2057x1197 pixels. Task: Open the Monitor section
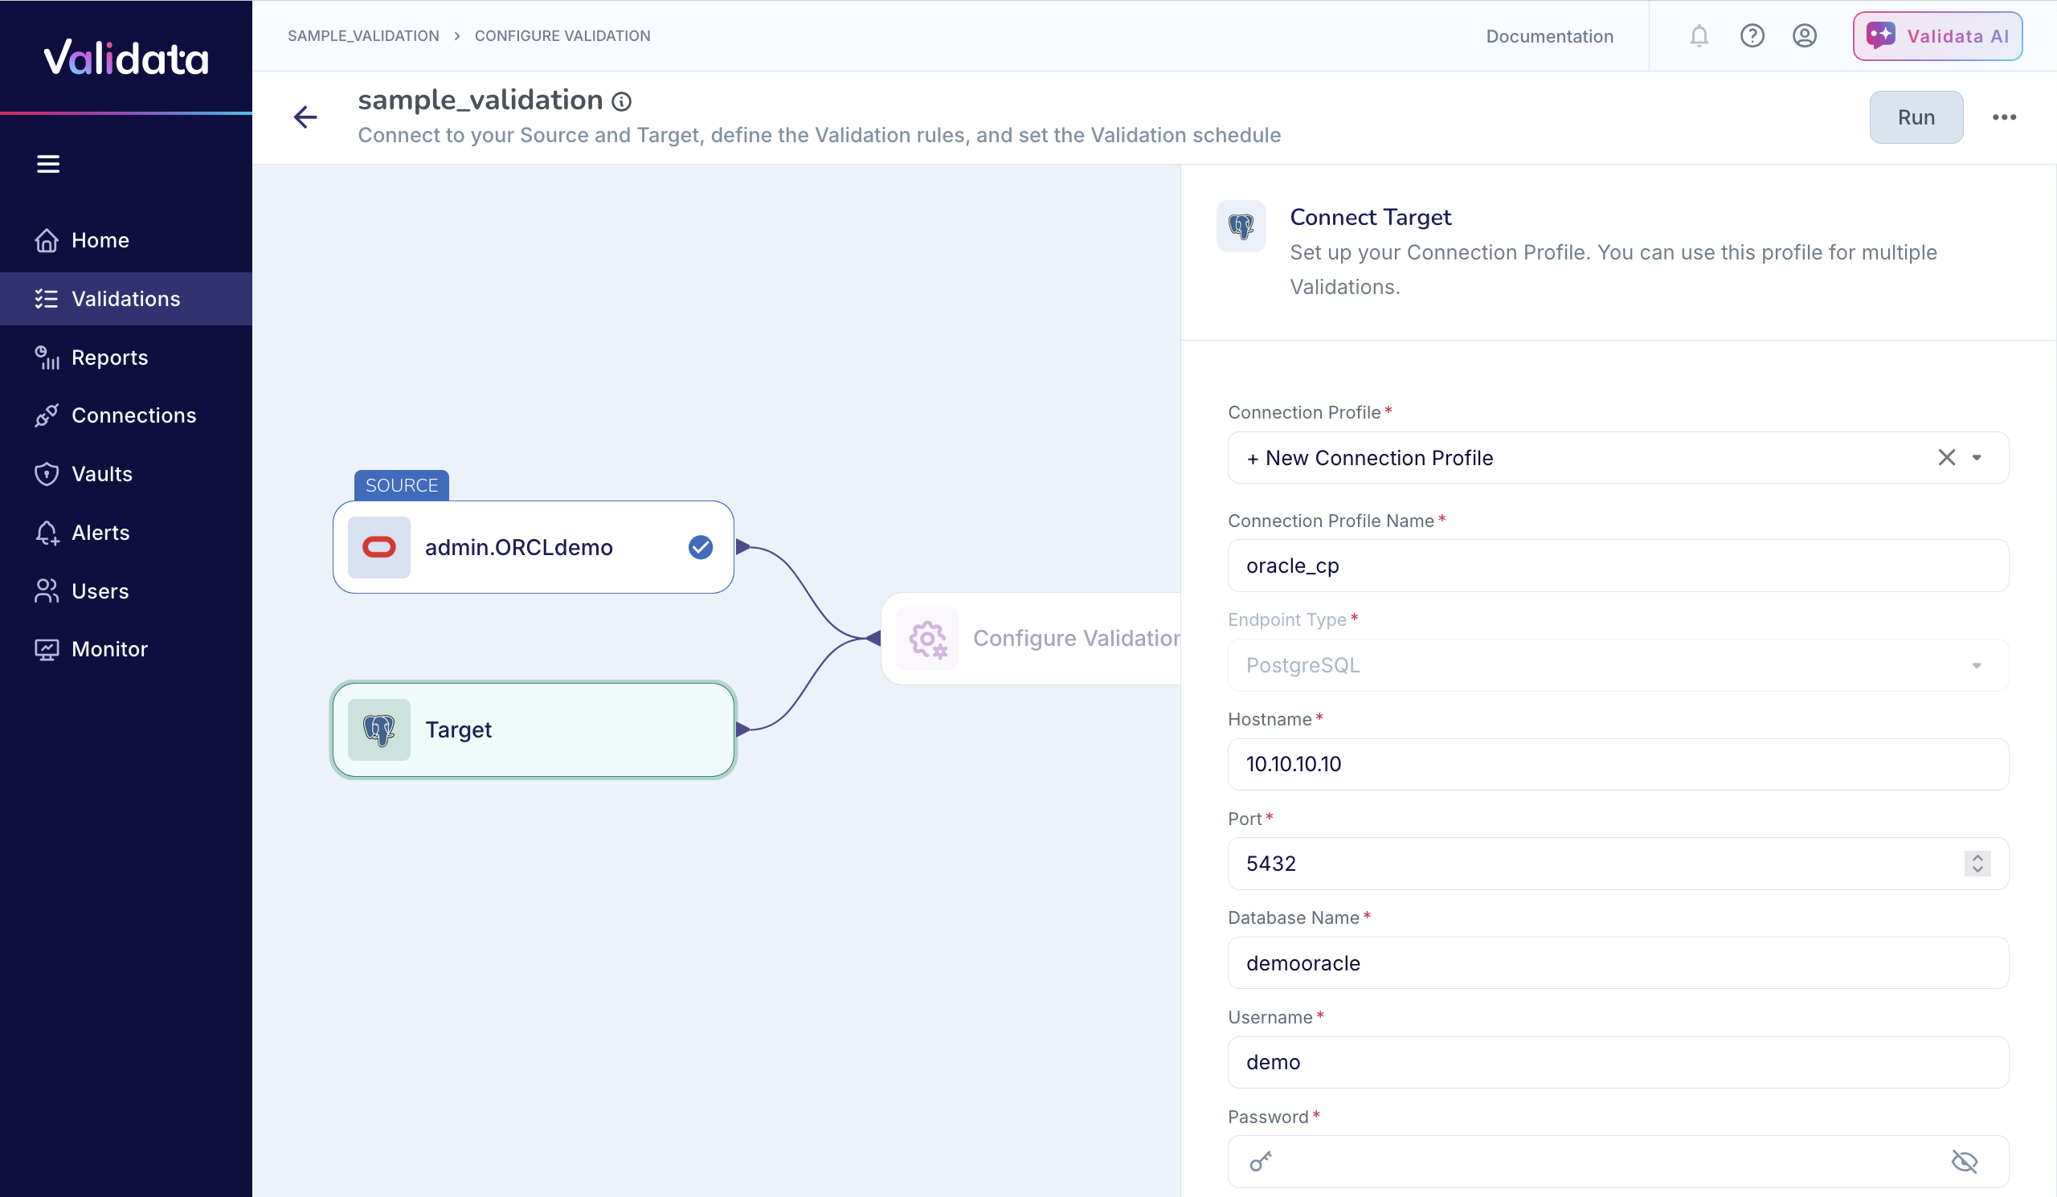(x=110, y=648)
